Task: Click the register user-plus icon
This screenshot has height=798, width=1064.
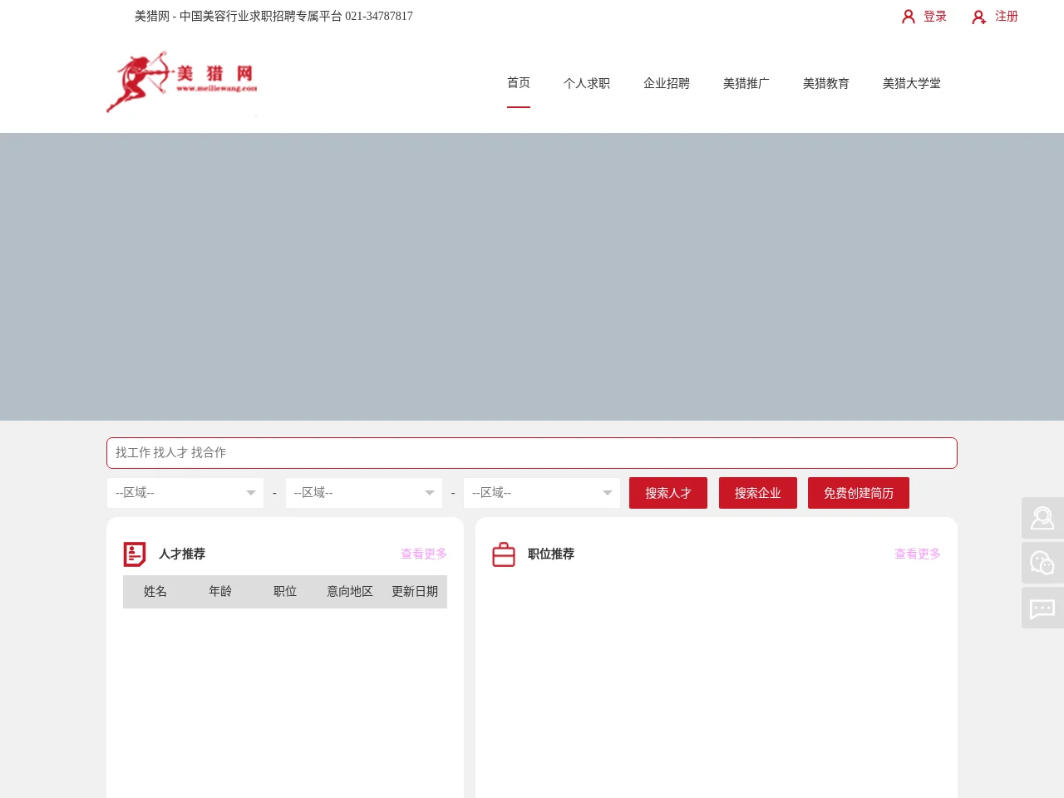Action: 979,17
